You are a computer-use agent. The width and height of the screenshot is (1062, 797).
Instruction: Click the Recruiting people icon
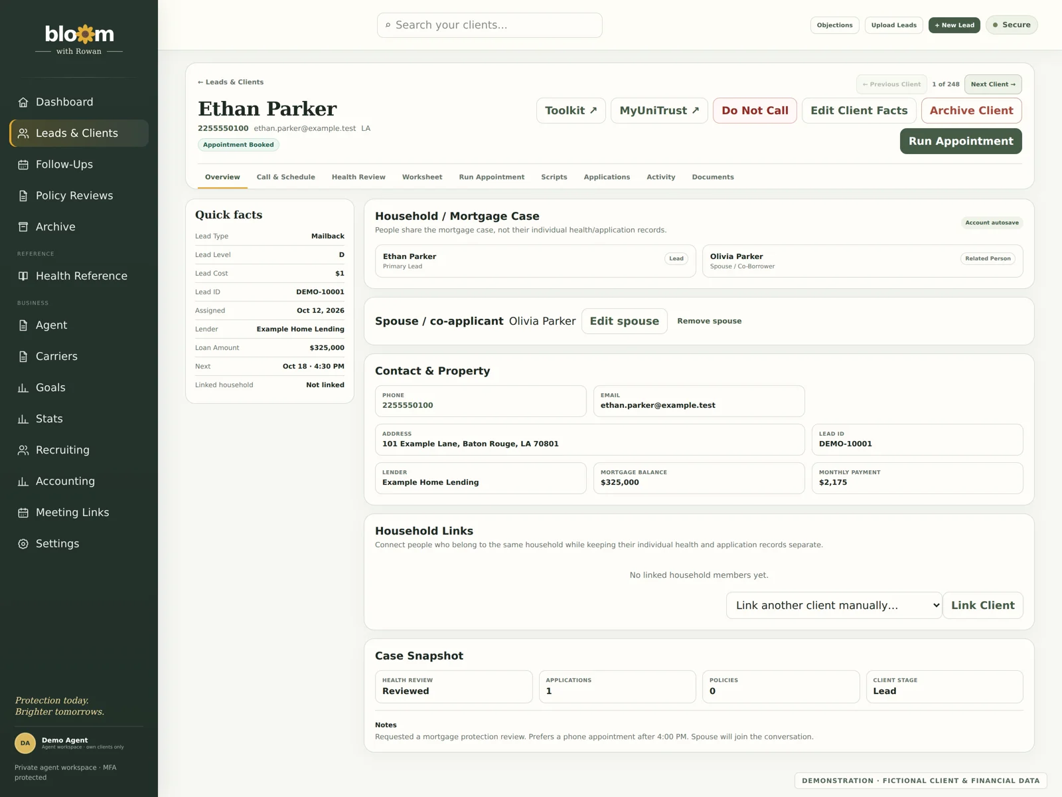click(x=23, y=450)
